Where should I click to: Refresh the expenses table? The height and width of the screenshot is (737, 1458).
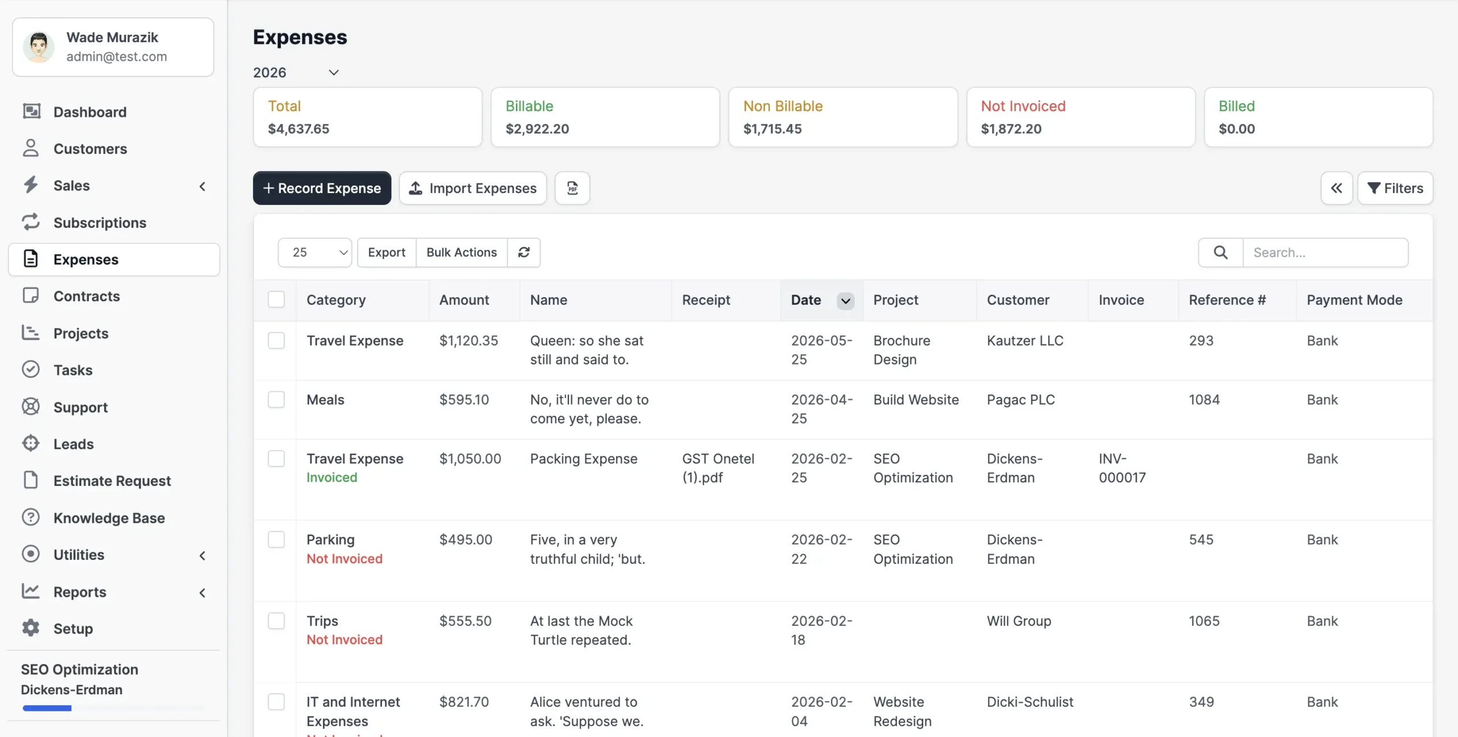coord(523,252)
